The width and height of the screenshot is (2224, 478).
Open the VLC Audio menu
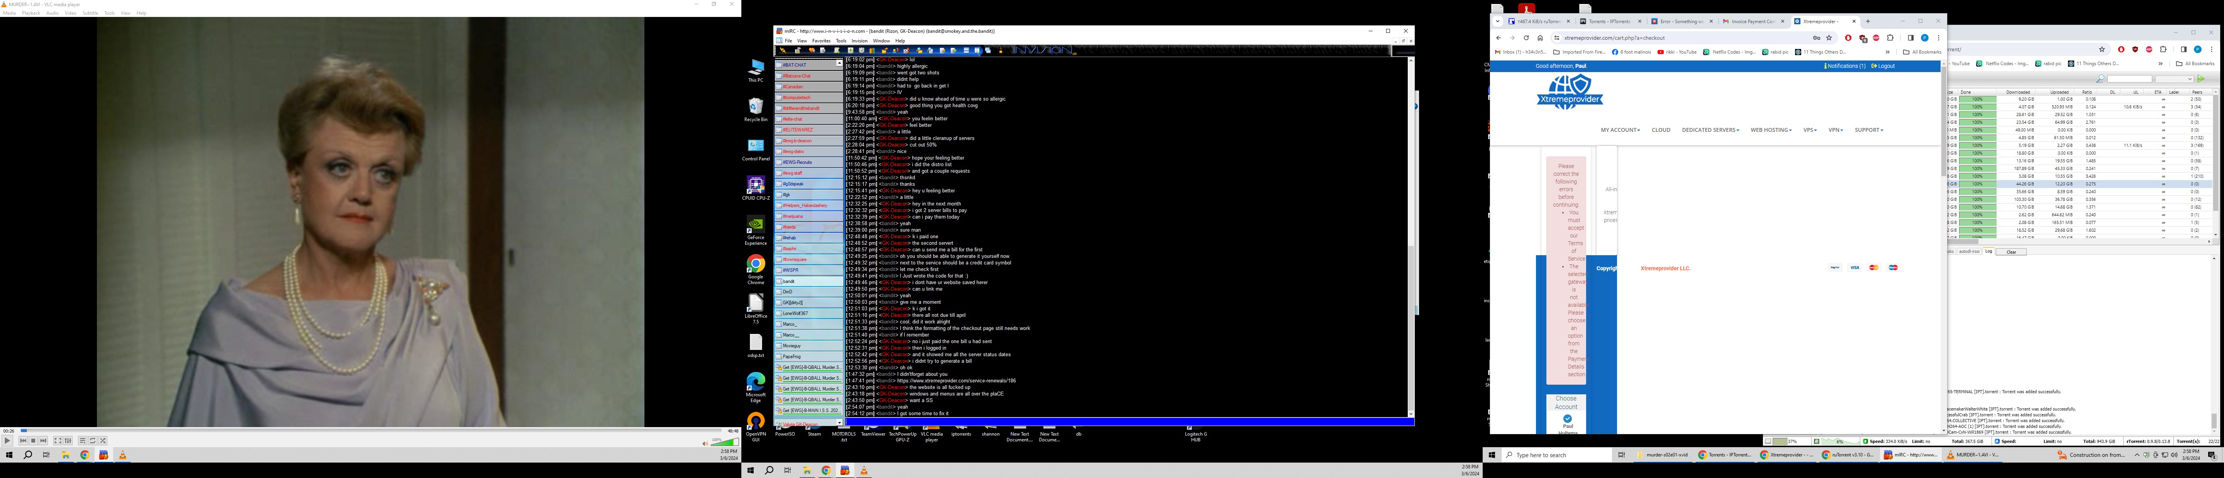53,13
